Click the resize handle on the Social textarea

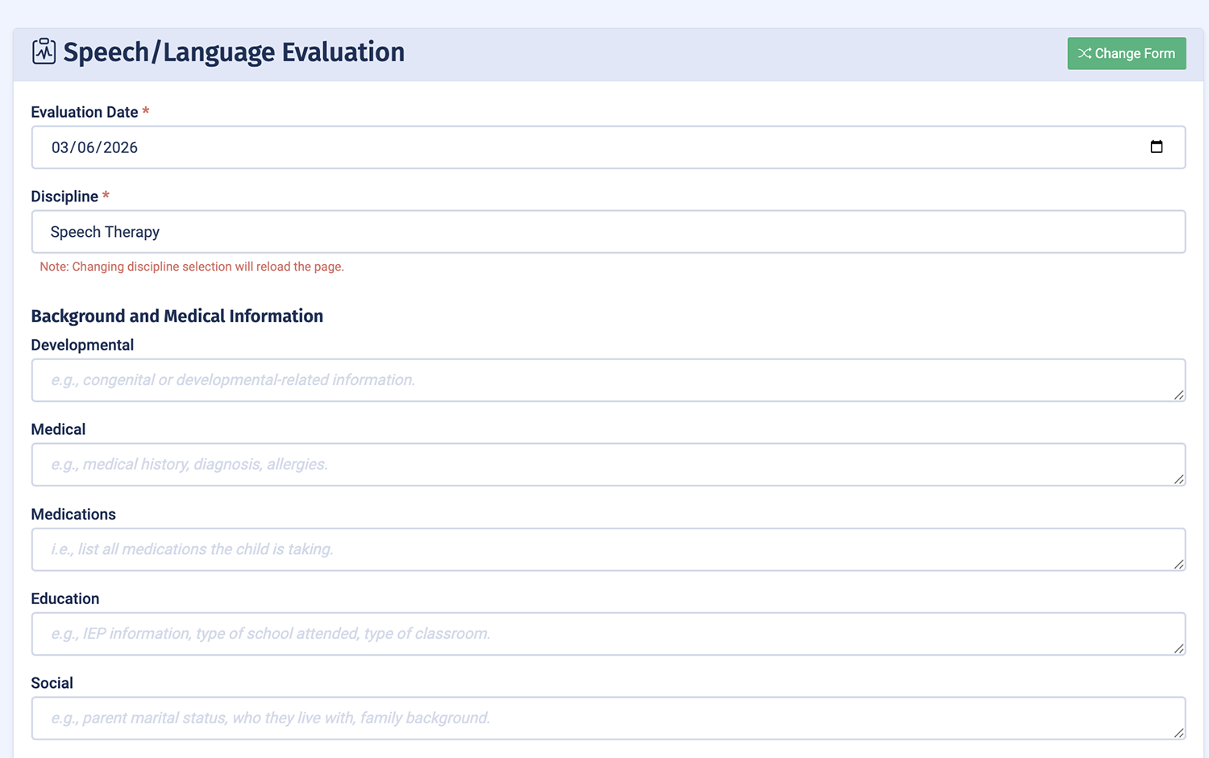tap(1179, 735)
